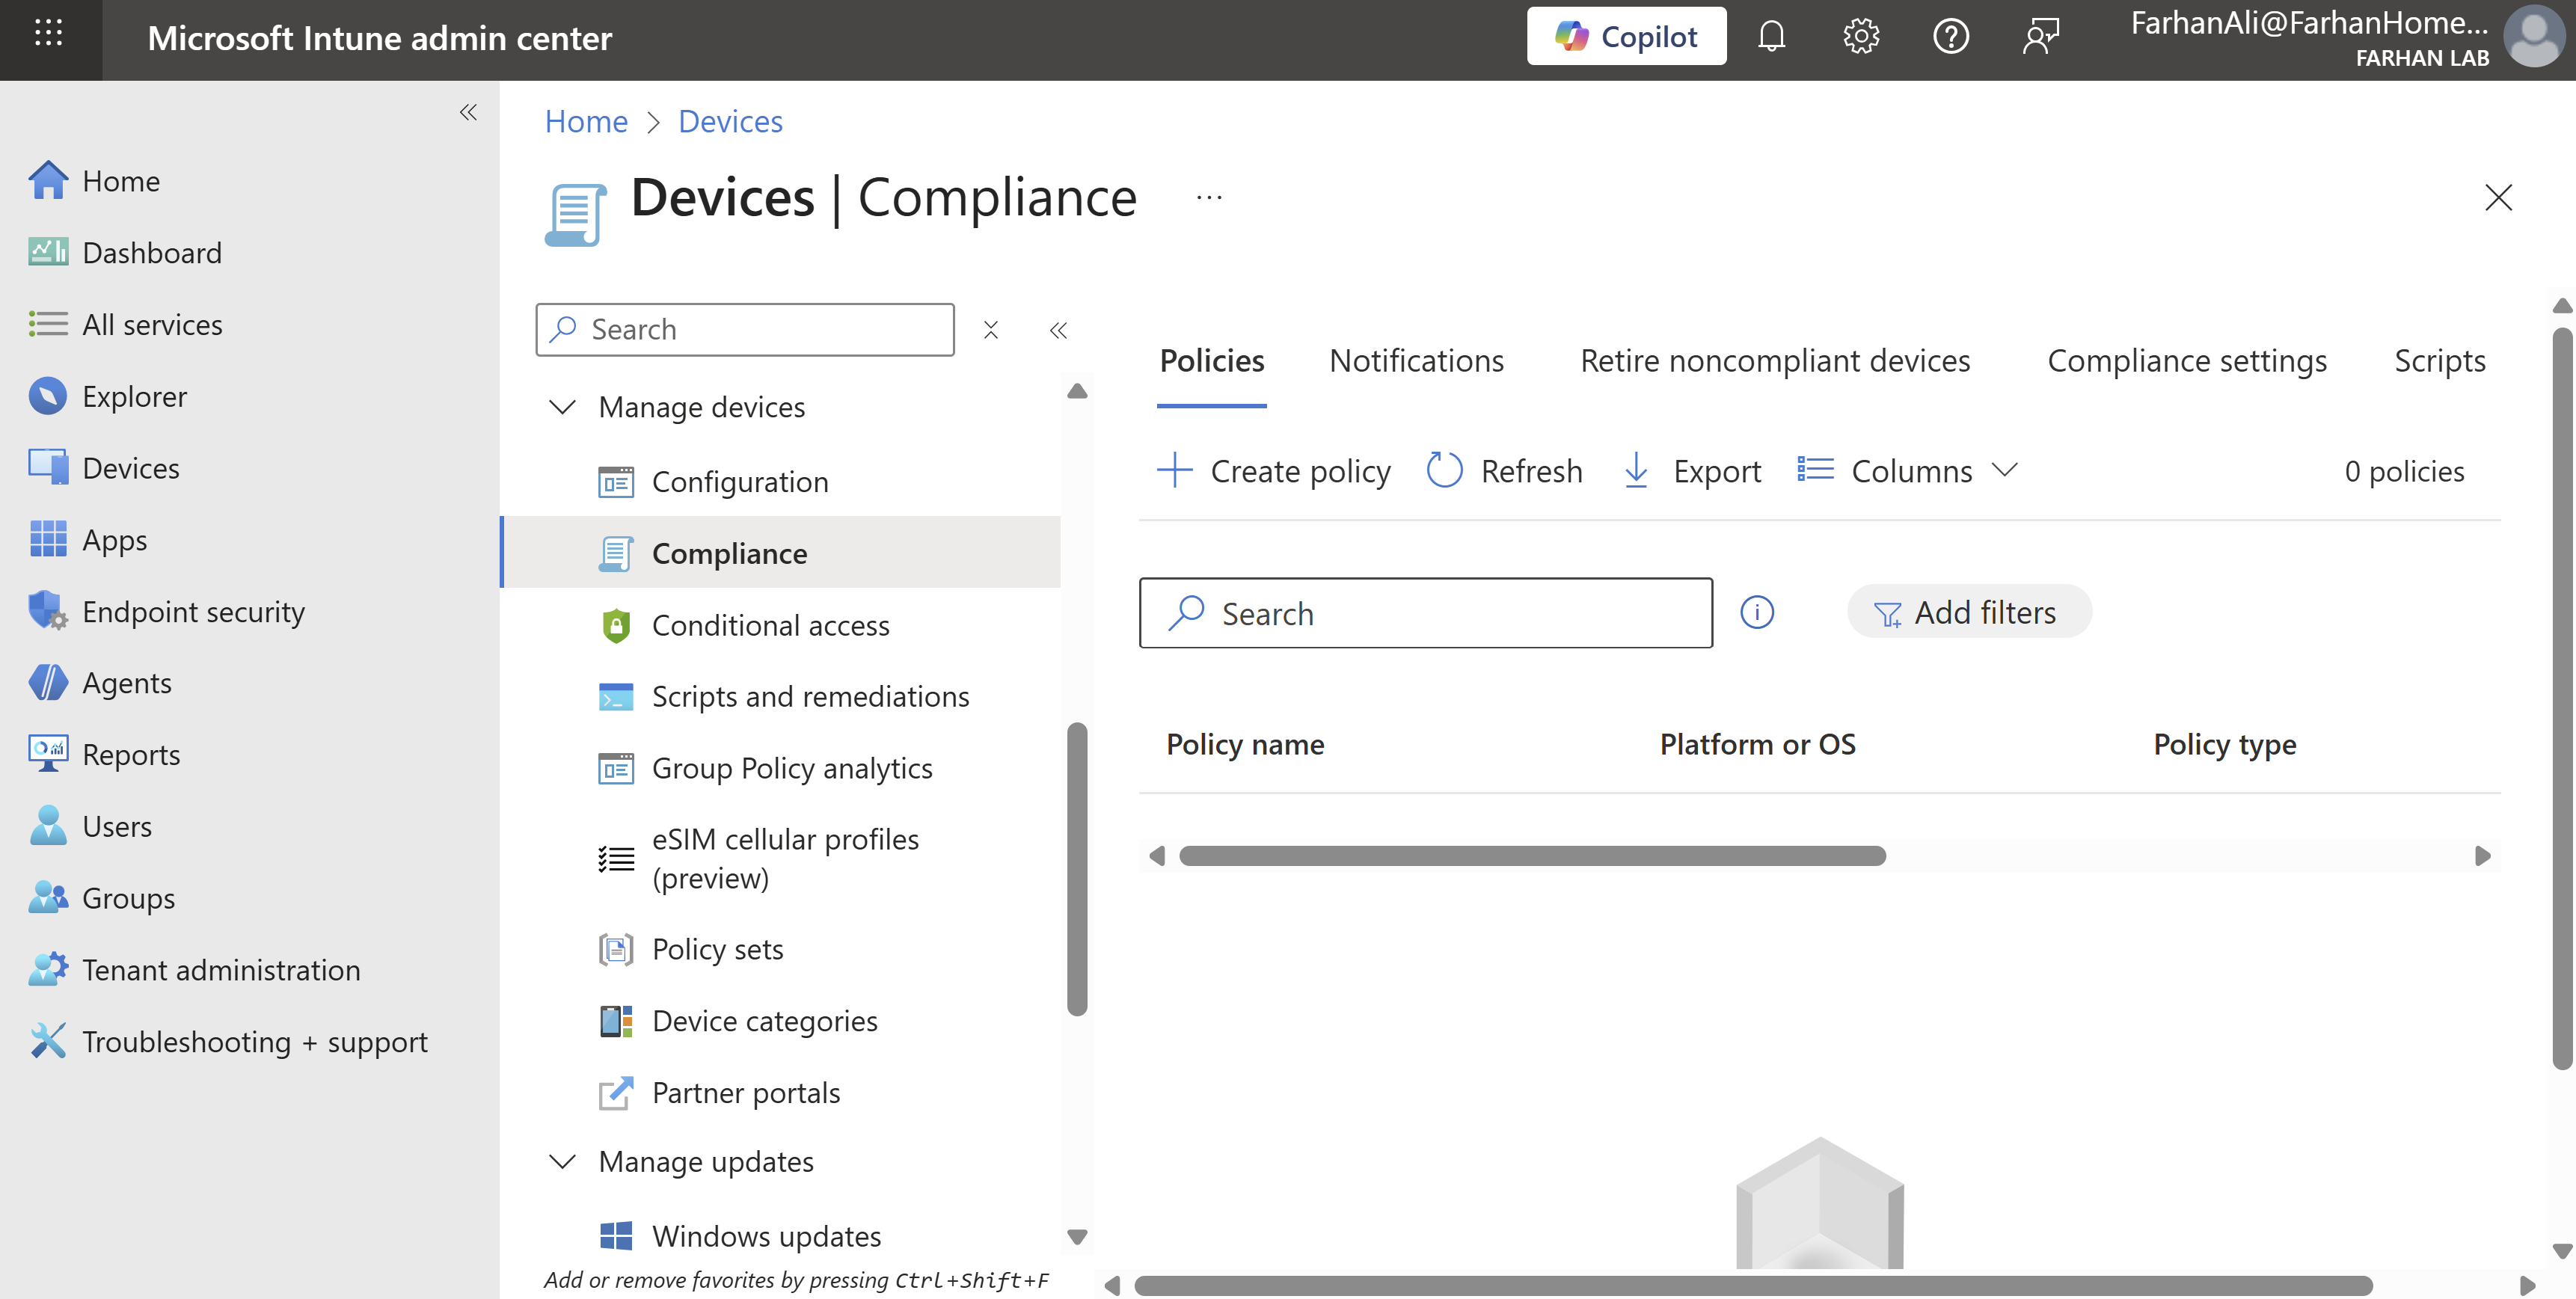Open the Columns dropdown

coord(1909,470)
